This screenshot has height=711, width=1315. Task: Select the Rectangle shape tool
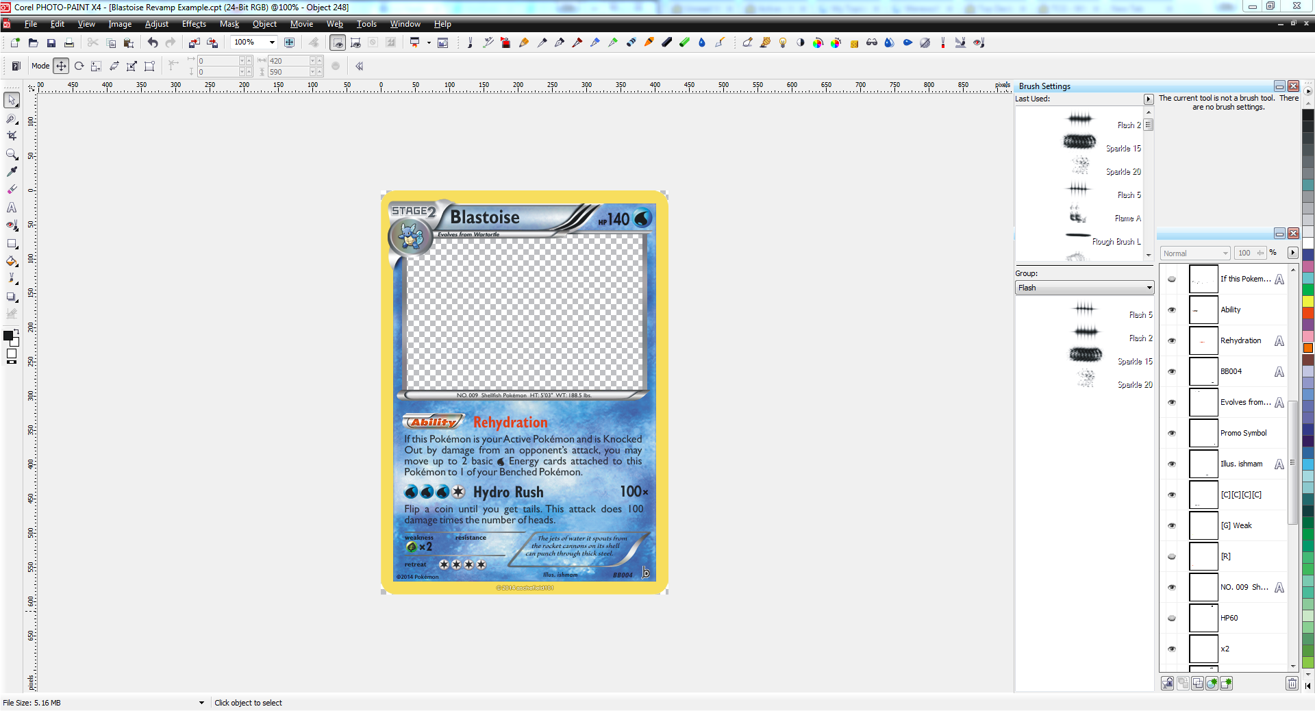click(12, 243)
